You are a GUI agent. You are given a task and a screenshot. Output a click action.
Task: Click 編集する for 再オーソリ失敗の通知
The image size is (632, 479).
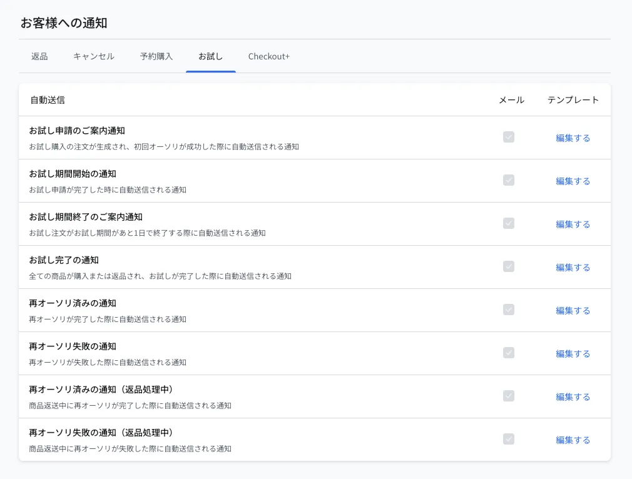click(x=573, y=353)
